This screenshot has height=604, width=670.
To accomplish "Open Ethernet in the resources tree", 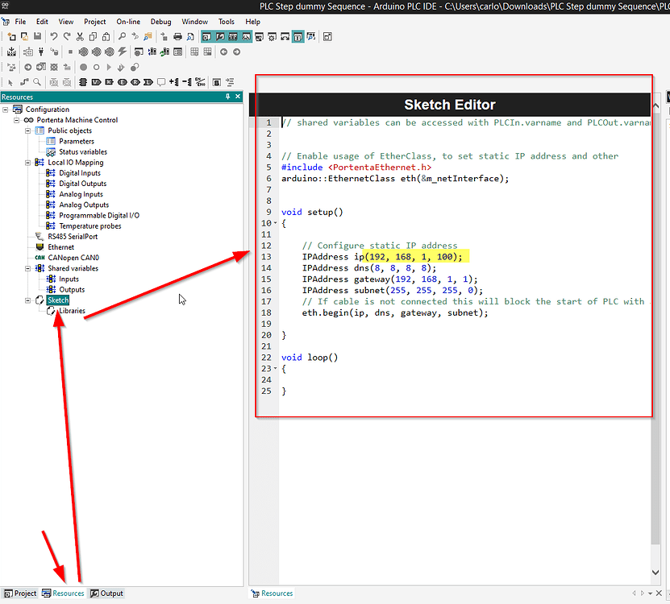I will pyautogui.click(x=60, y=246).
